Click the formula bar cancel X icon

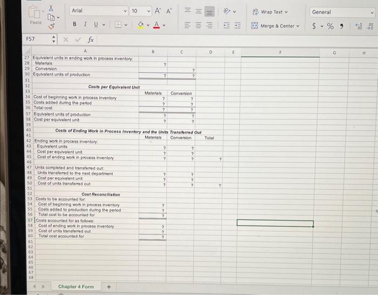tap(65, 39)
